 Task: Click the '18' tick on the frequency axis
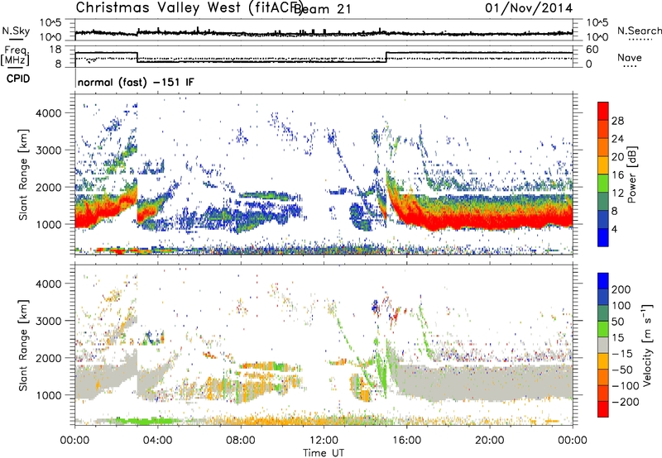pyautogui.click(x=55, y=50)
